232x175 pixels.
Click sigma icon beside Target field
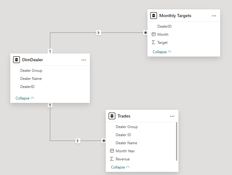tap(154, 43)
